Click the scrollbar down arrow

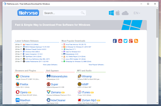(x=157, y=103)
